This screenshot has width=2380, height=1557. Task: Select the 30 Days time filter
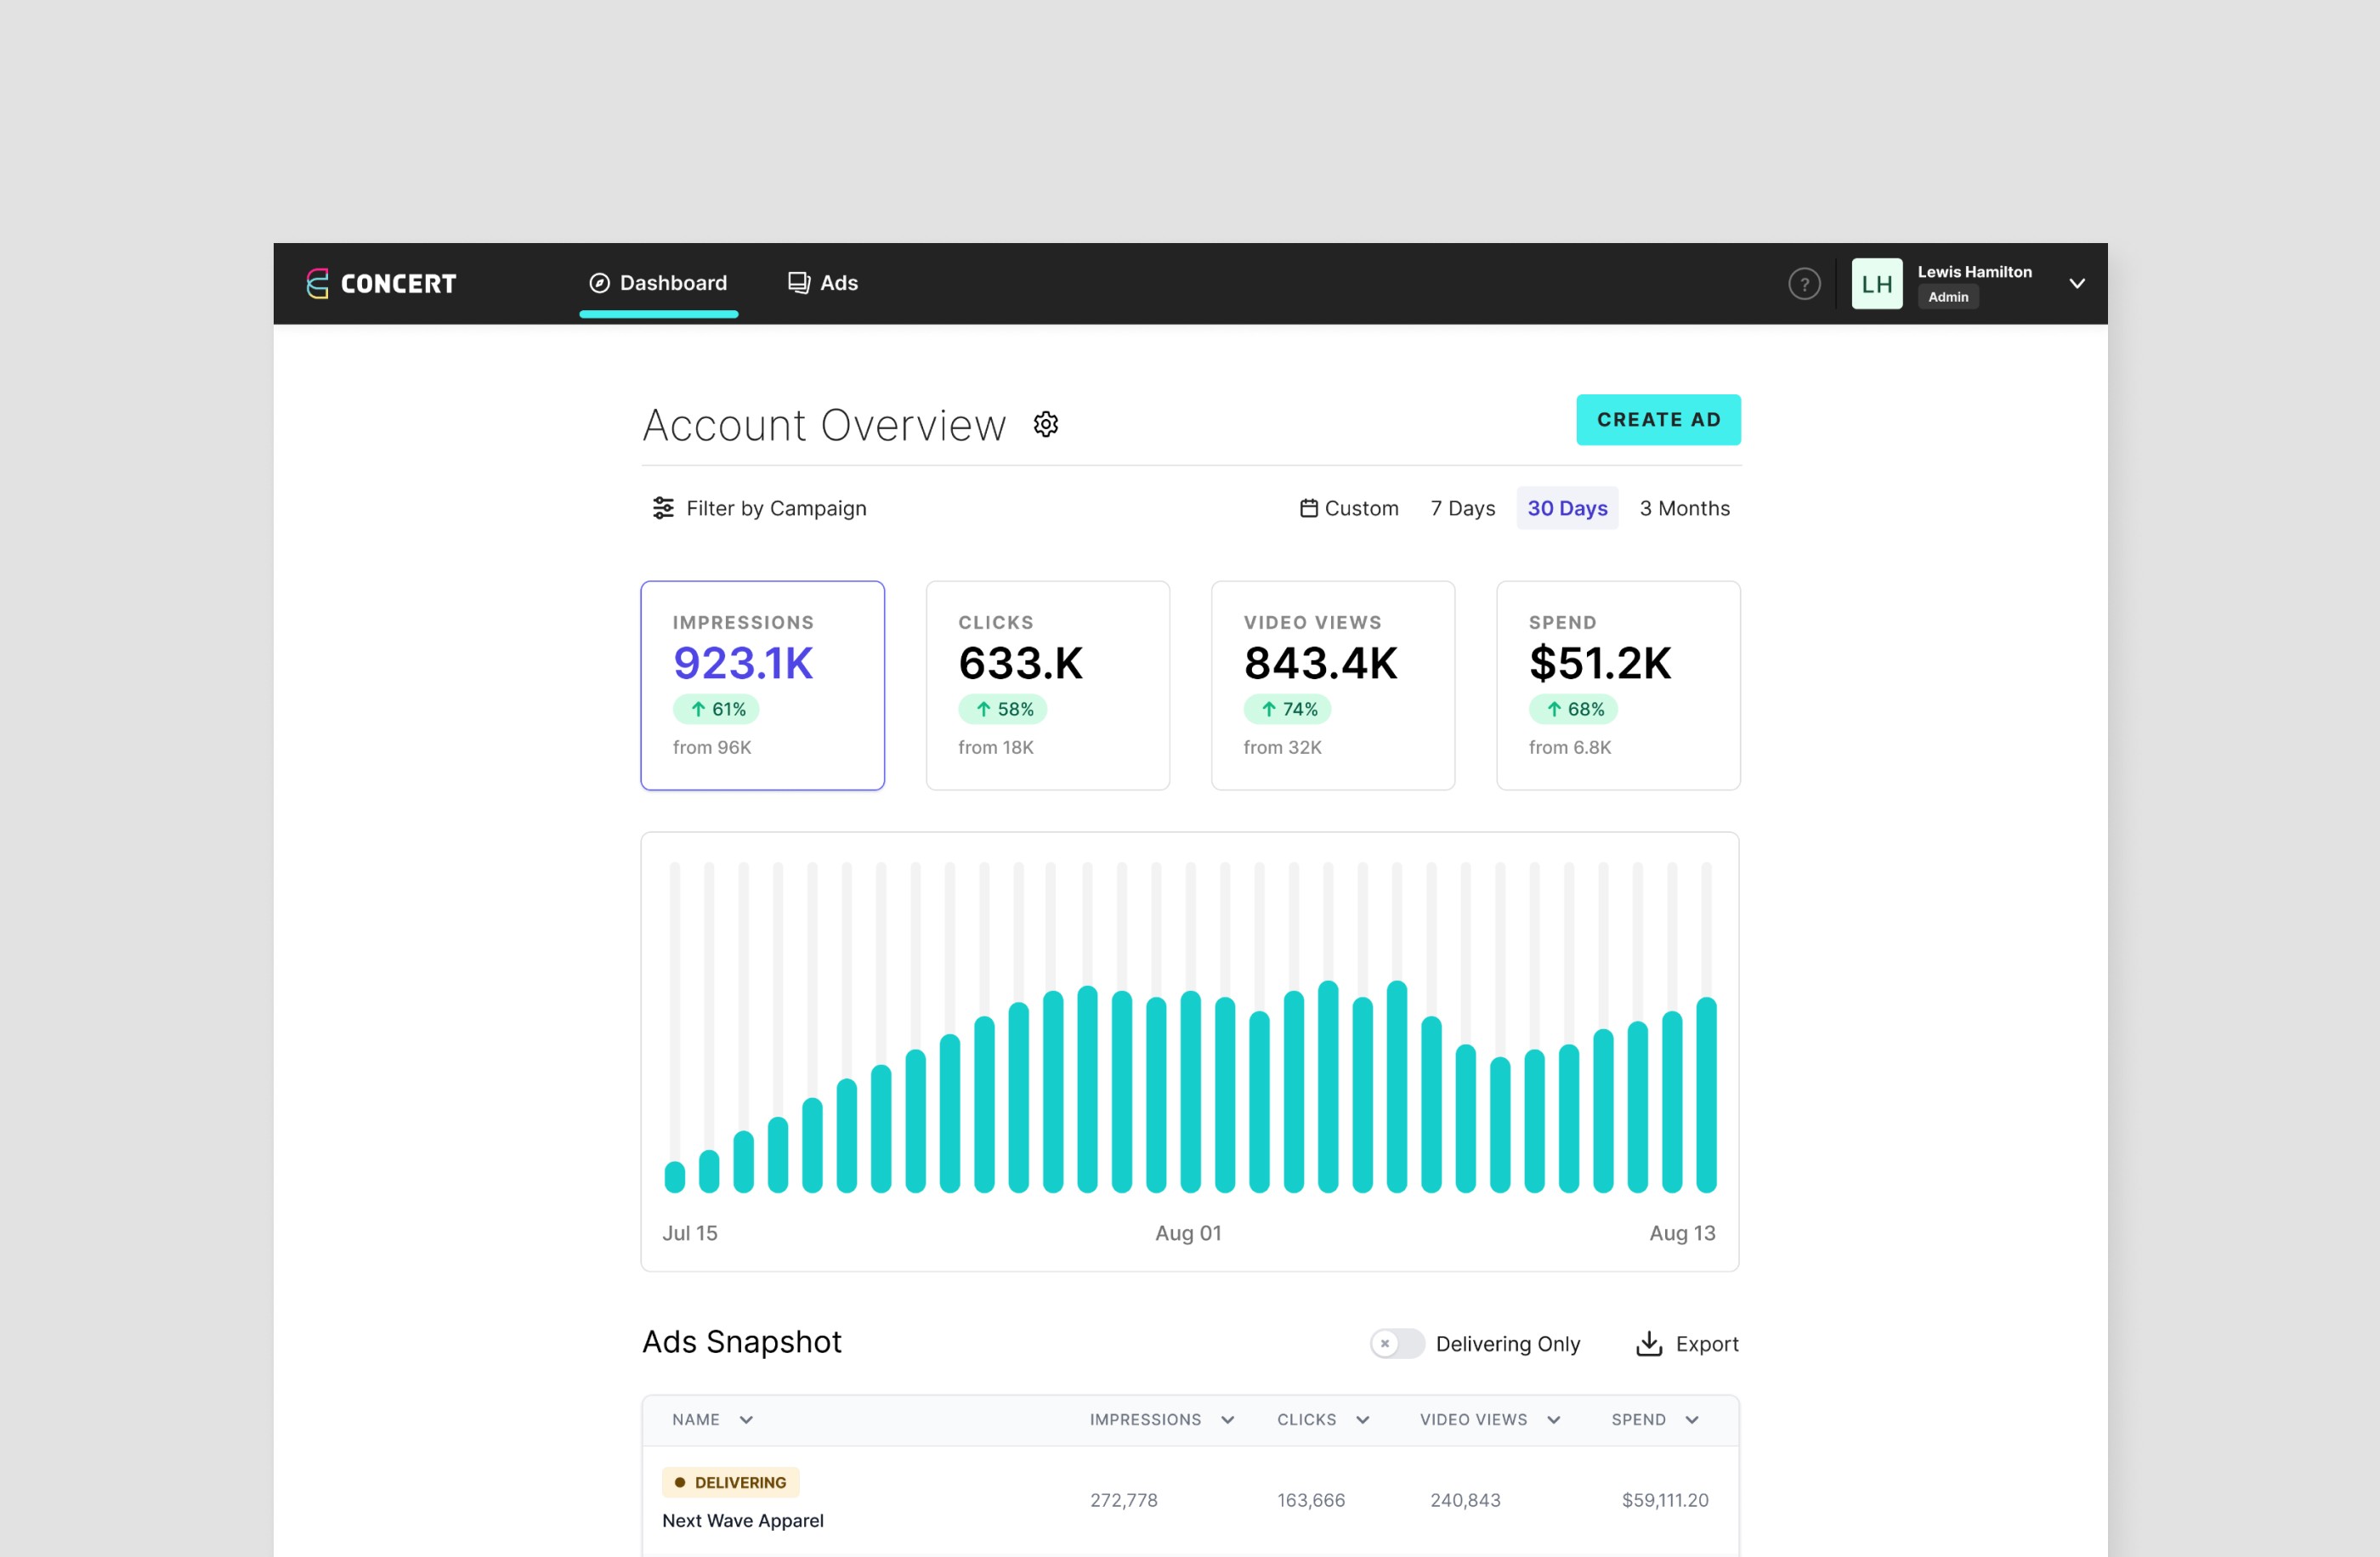coord(1566,508)
